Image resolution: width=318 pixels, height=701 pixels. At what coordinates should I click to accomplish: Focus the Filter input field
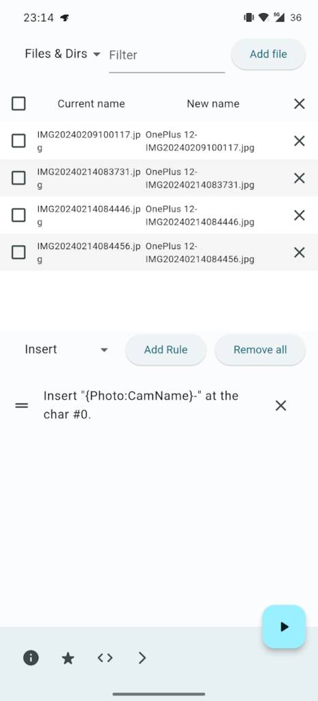pos(167,55)
